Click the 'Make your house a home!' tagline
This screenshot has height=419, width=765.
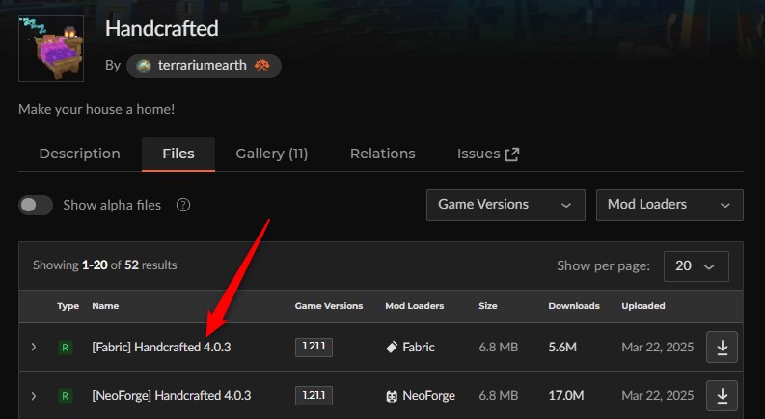(x=96, y=109)
